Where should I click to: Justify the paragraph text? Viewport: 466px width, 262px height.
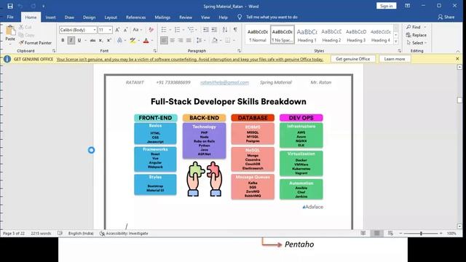click(189, 40)
